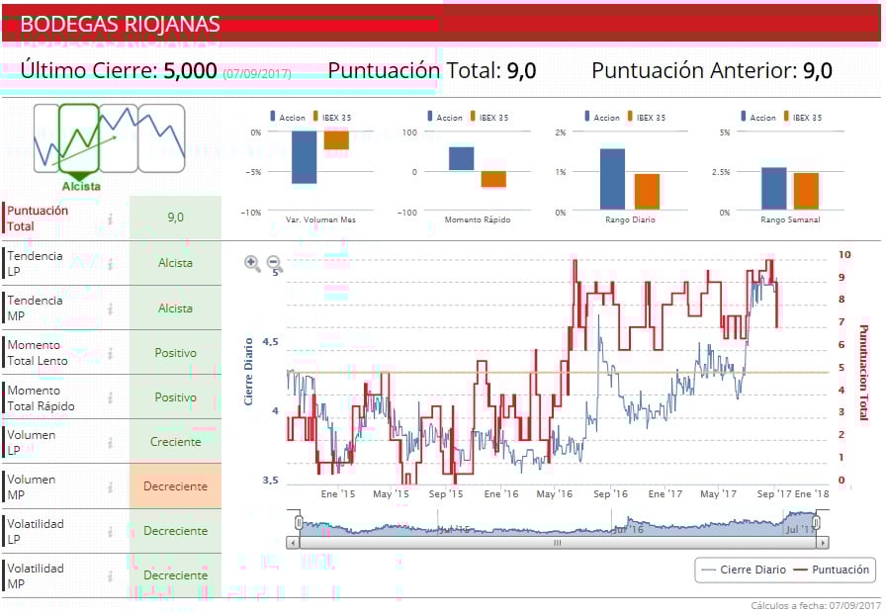Click the right handle of the chart range navigator
The height and width of the screenshot is (615, 886).
pyautogui.click(x=816, y=522)
